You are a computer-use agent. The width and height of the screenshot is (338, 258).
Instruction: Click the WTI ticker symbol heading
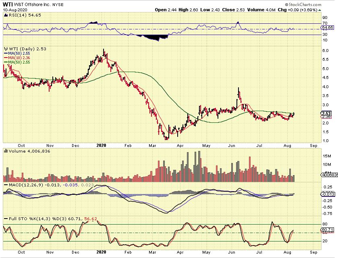coord(8,4)
